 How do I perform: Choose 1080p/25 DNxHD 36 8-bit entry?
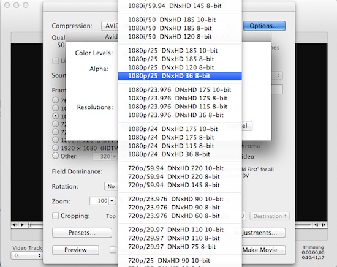pos(180,76)
